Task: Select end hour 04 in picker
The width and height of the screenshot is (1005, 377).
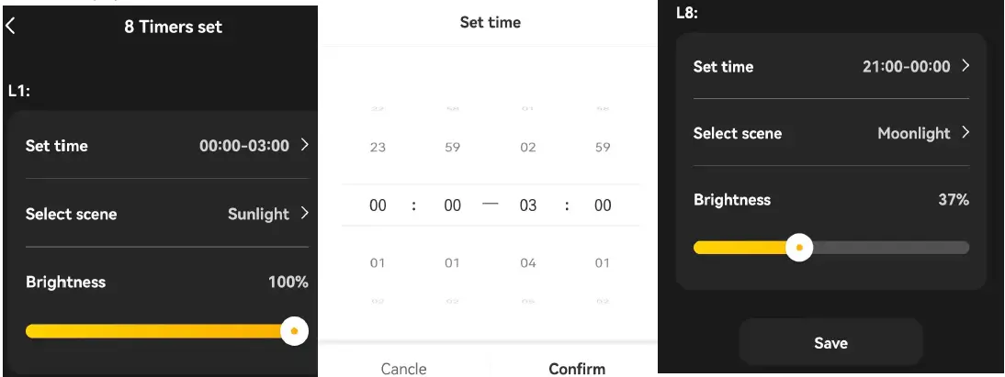Action: click(x=527, y=263)
